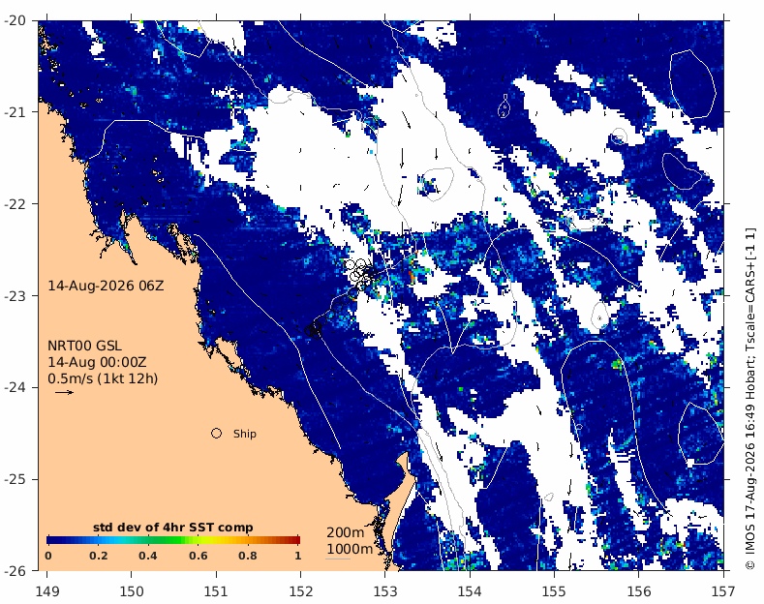Click the 1000m depth contour legend line
The image size is (764, 604).
click(338, 559)
